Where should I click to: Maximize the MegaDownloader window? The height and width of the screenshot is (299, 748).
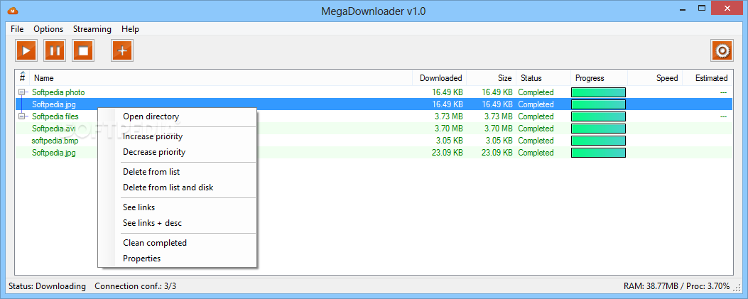[701, 8]
